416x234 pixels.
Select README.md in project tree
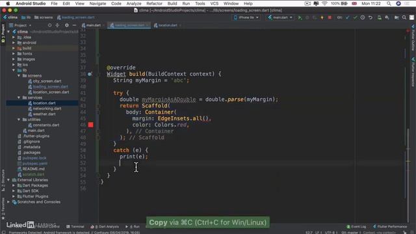coord(33,169)
